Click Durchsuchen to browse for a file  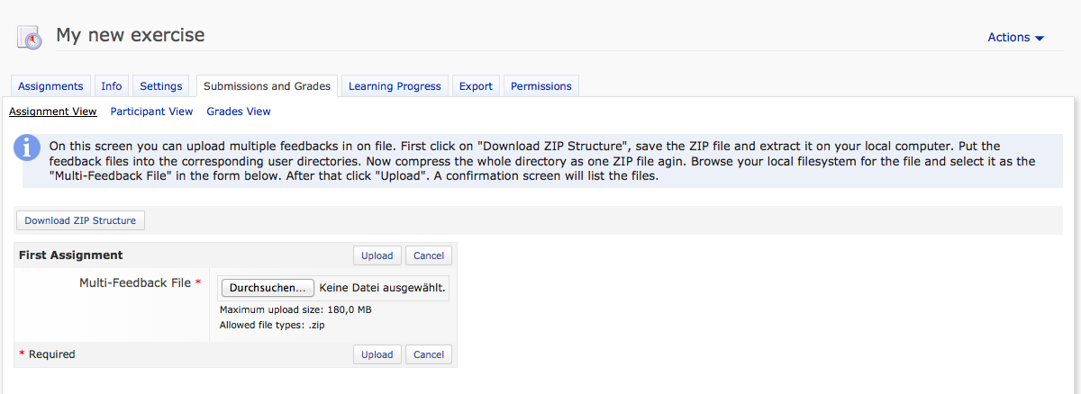pyautogui.click(x=268, y=288)
